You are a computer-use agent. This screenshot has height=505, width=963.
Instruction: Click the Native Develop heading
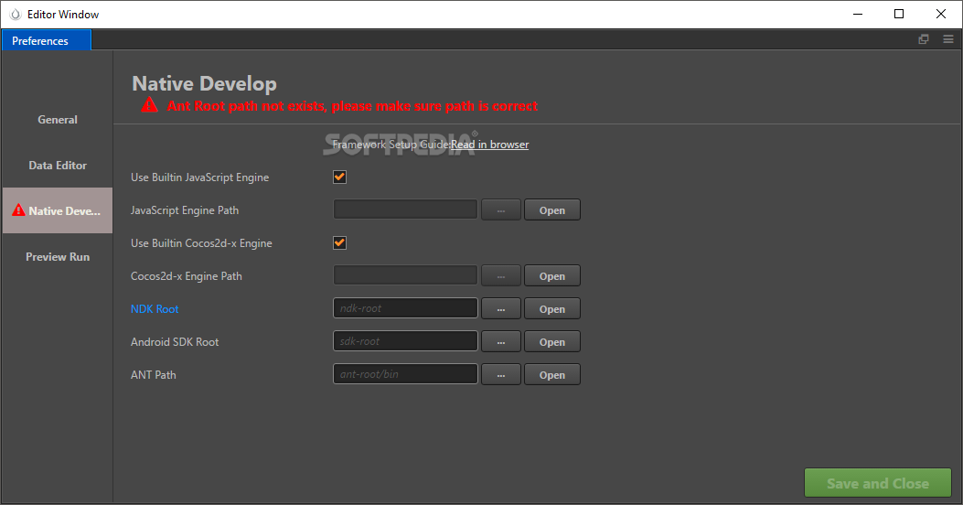click(205, 83)
